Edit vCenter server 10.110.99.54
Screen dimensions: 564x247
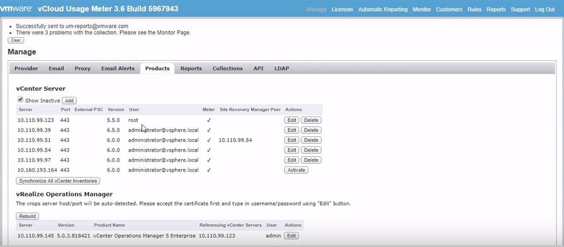coord(292,150)
